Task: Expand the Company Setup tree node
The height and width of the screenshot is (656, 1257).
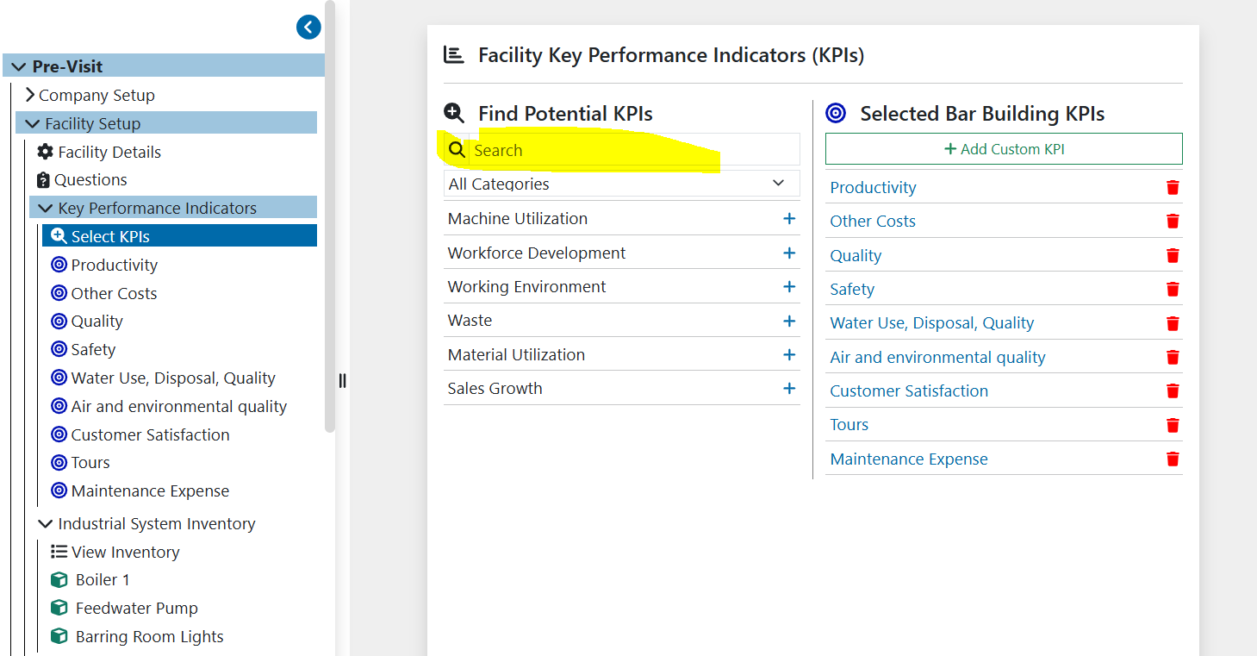Action: (30, 95)
